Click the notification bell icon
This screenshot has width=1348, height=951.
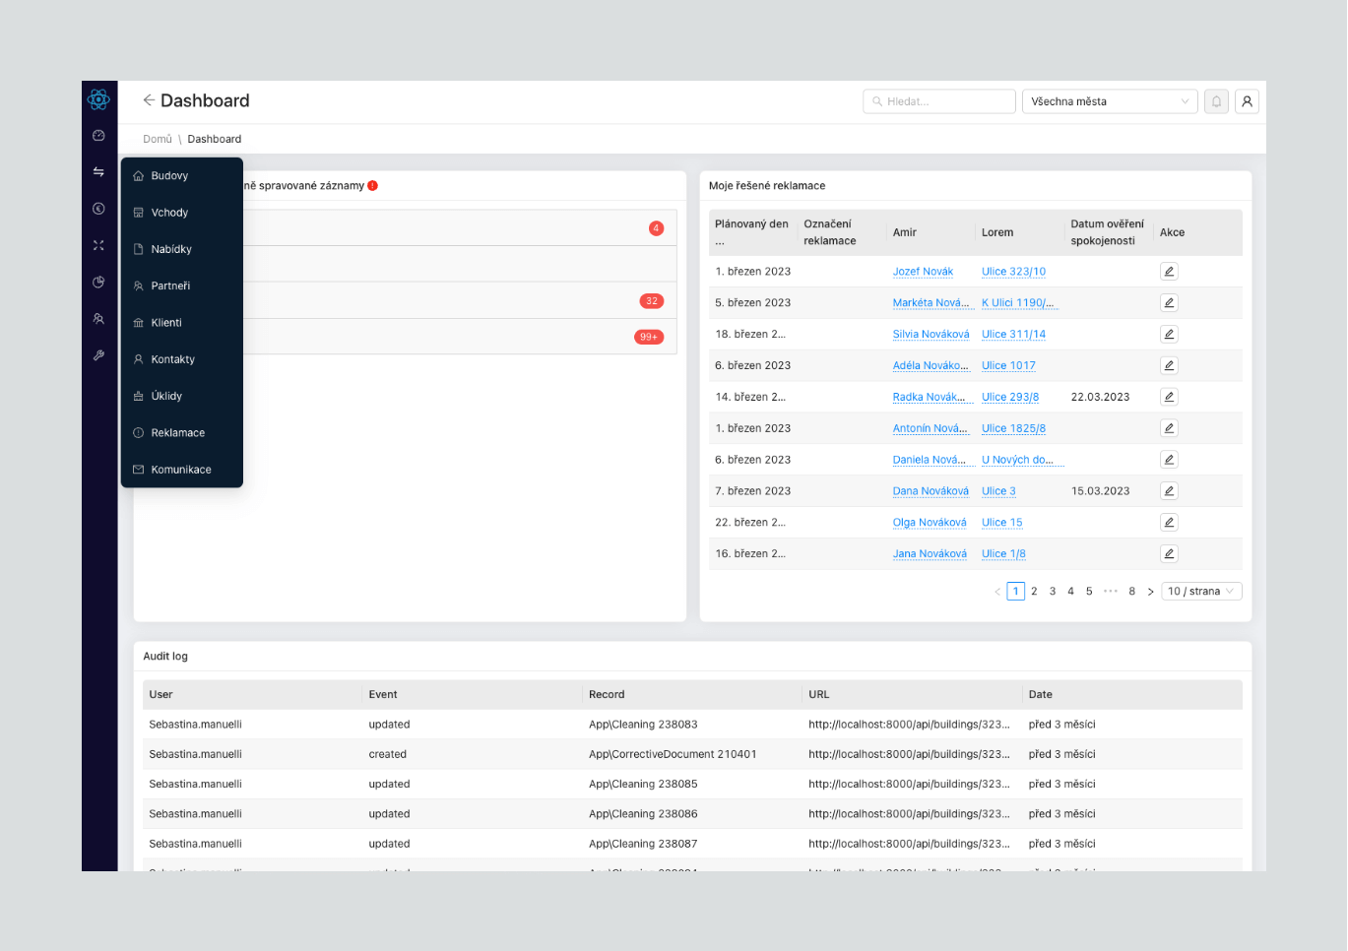click(x=1217, y=101)
